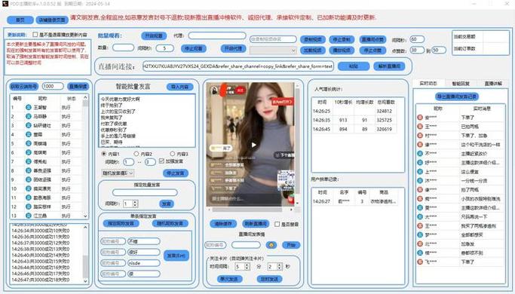Click the red follow badge in the video
This screenshot has width=515, height=294.
pyautogui.click(x=241, y=90)
